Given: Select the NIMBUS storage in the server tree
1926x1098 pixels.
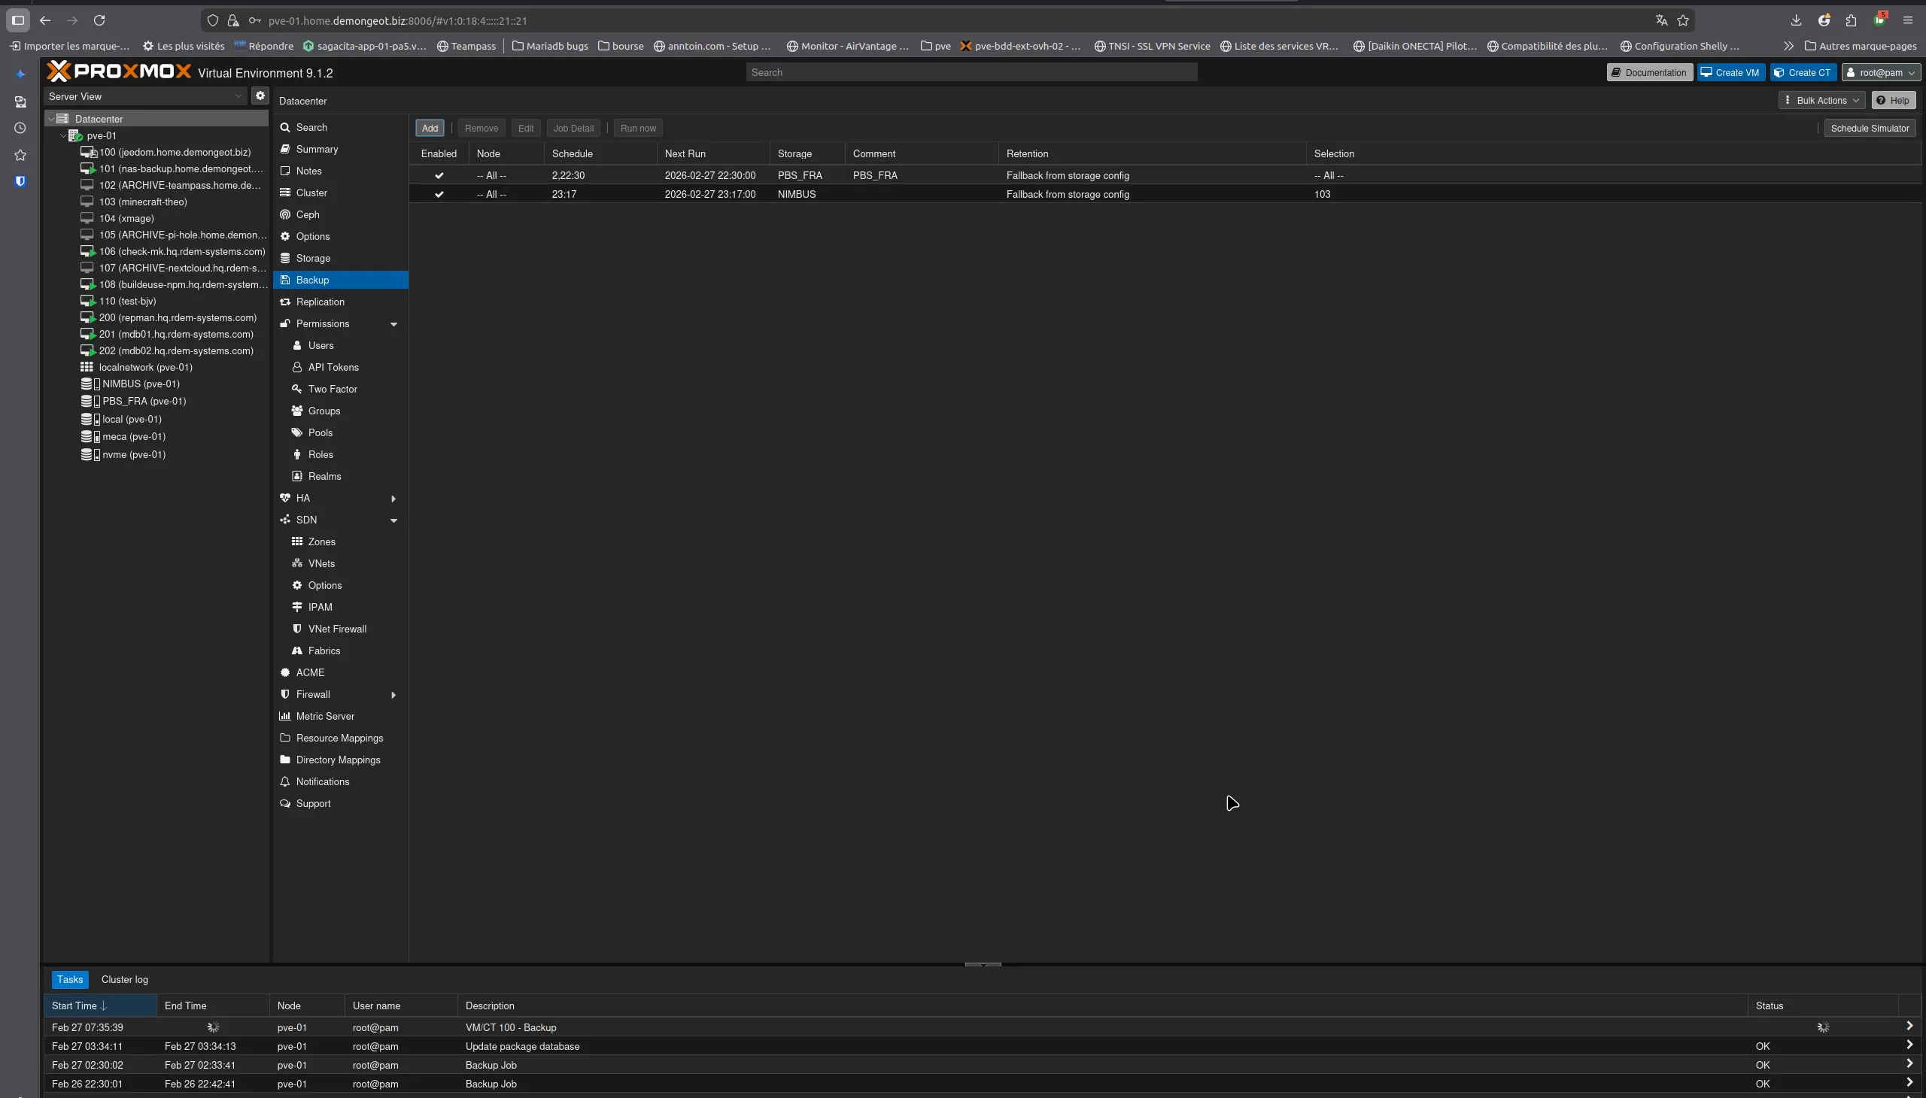Looking at the screenshot, I should 141,384.
